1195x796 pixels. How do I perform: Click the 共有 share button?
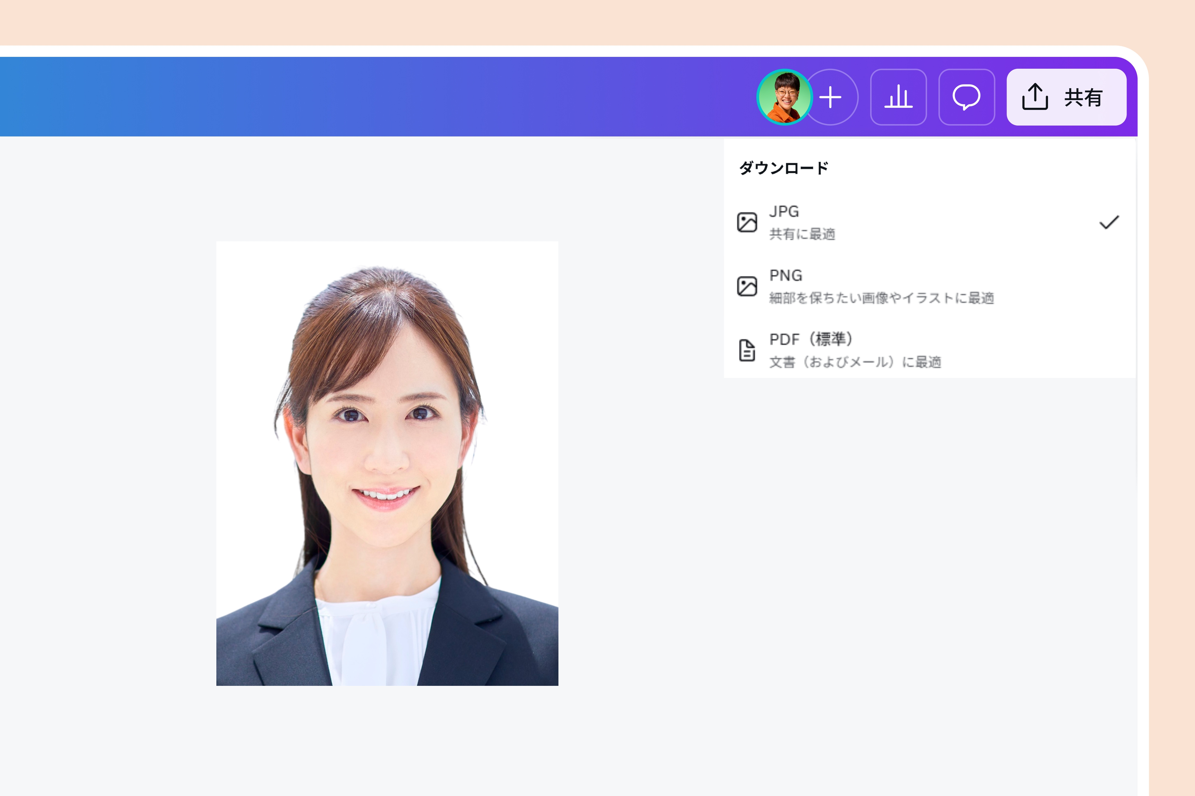coord(1066,97)
